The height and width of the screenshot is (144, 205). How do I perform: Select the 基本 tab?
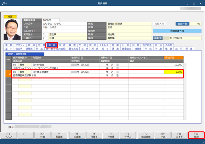[8, 48]
